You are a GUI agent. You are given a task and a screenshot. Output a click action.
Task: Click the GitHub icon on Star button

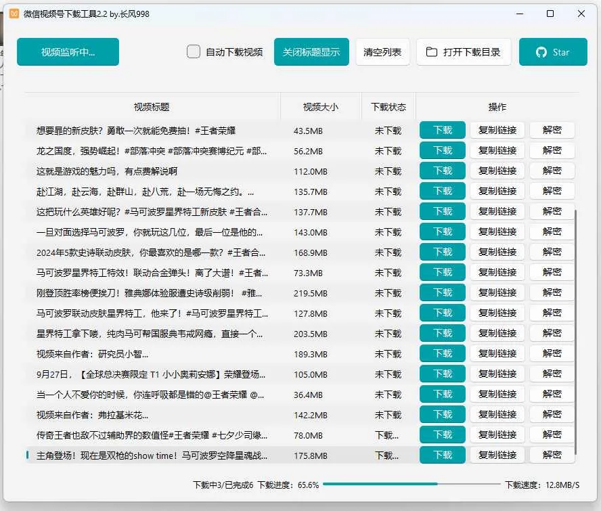pyautogui.click(x=541, y=52)
